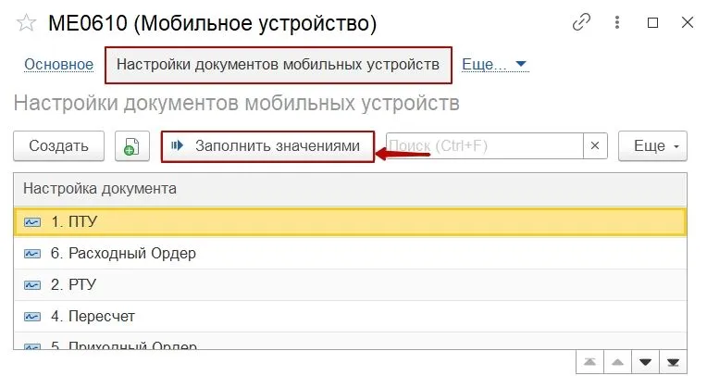Switch to the Основное tab
Image resolution: width=707 pixels, height=376 pixels.
point(58,65)
